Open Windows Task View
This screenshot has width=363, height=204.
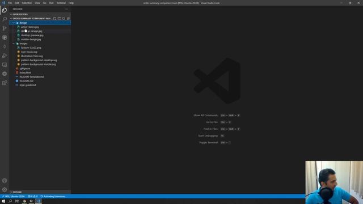click(x=17, y=201)
